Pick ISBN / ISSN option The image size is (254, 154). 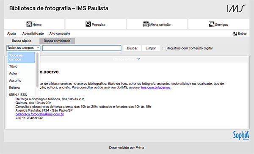21,95
